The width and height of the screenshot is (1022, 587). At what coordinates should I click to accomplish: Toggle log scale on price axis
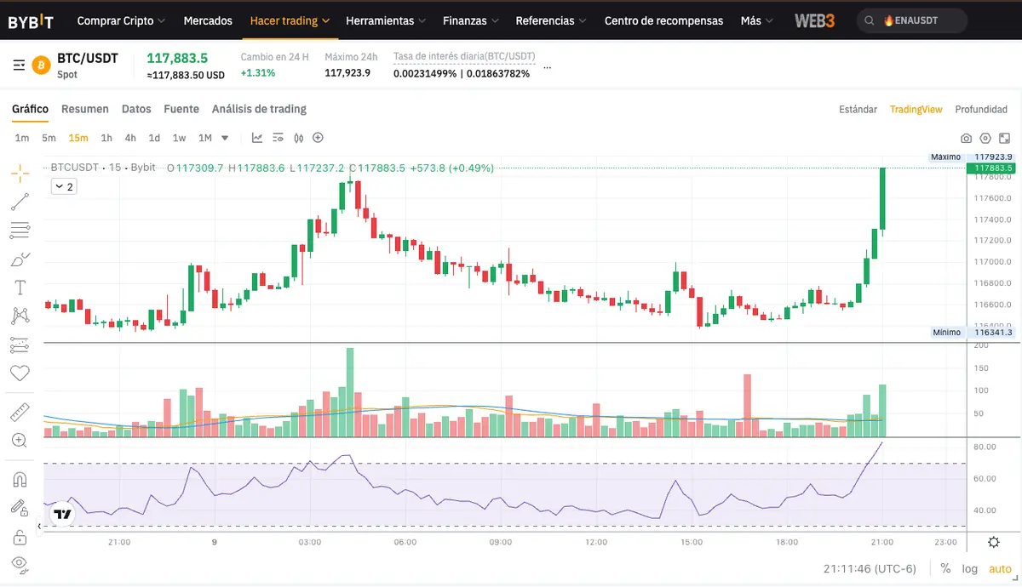970,568
